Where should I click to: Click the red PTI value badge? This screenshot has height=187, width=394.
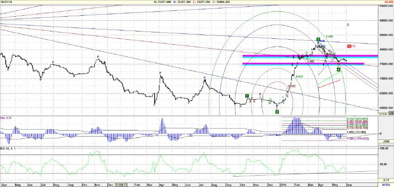pyautogui.click(x=350, y=46)
